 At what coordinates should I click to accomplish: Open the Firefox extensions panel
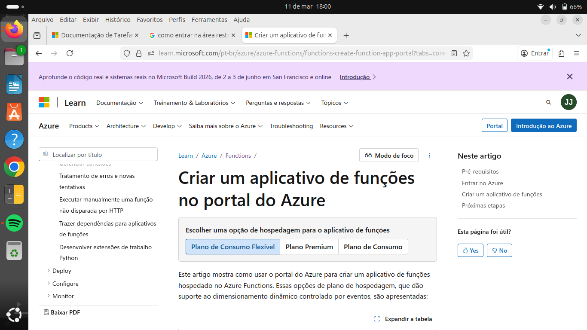tap(561, 53)
